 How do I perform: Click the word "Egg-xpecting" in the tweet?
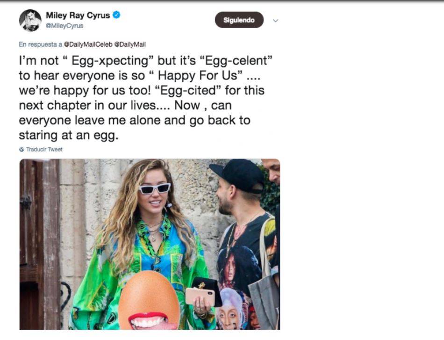[99, 61]
